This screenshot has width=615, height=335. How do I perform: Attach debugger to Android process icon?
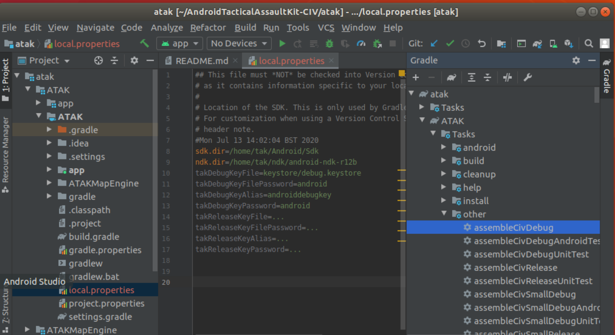(x=377, y=44)
